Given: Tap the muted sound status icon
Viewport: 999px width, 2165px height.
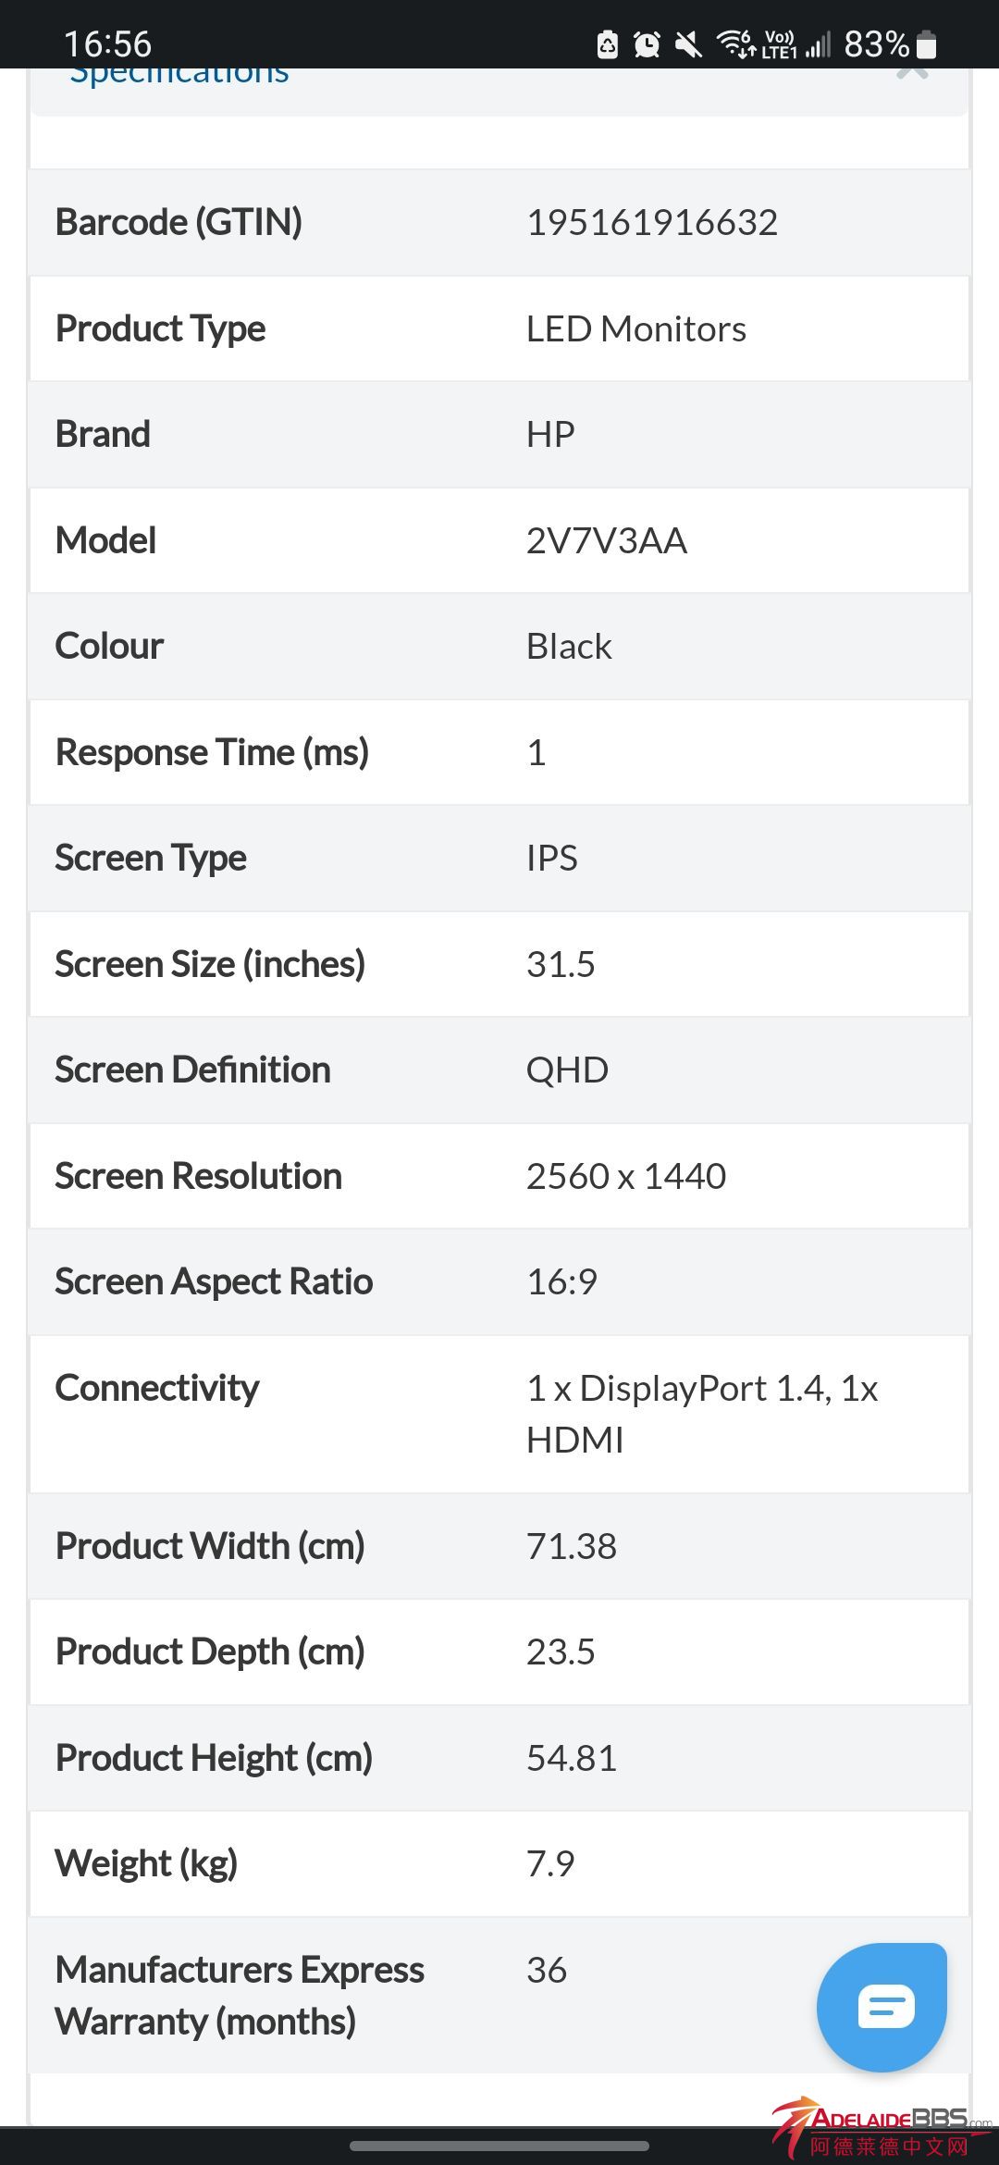Looking at the screenshot, I should coord(688,43).
